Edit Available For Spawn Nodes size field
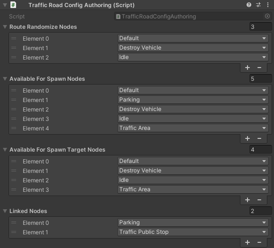Viewport: 274px width, 248px height. pyautogui.click(x=261, y=79)
